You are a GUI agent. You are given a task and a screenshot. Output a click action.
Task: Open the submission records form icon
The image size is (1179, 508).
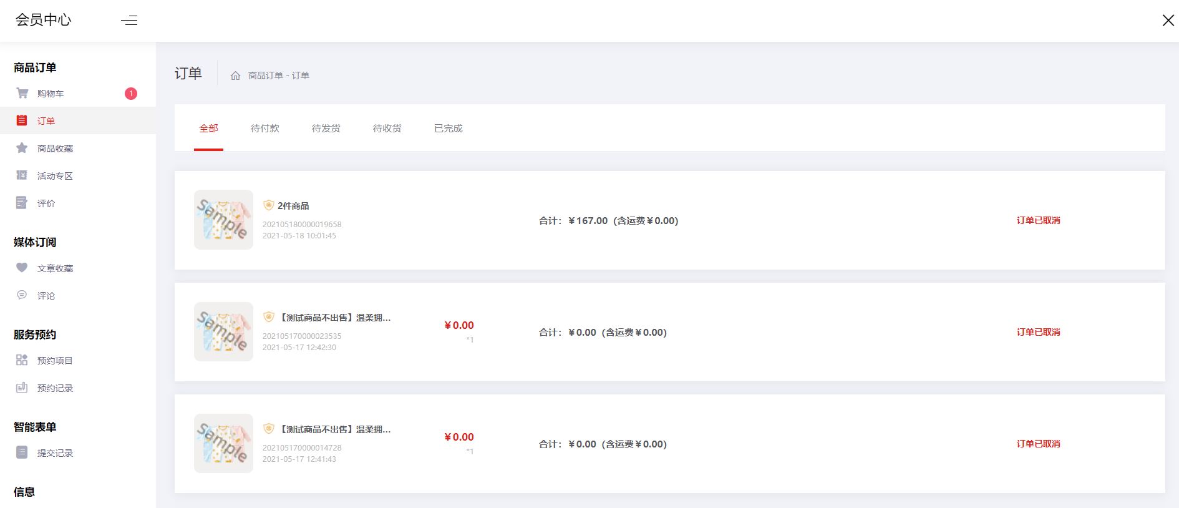22,452
